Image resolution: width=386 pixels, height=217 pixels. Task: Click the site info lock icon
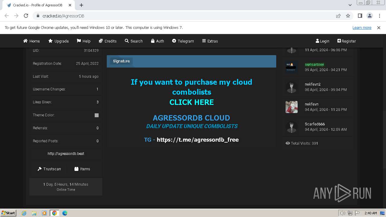38,16
